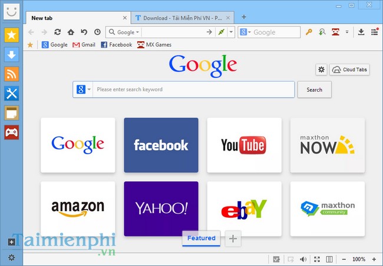Click the smiley avatar account icon
This screenshot has height=266, width=383.
click(11, 11)
